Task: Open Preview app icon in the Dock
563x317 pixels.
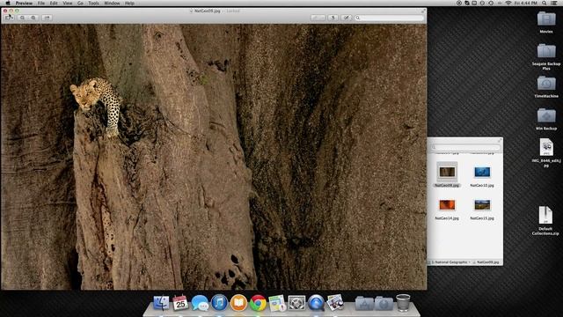Action: tap(335, 303)
